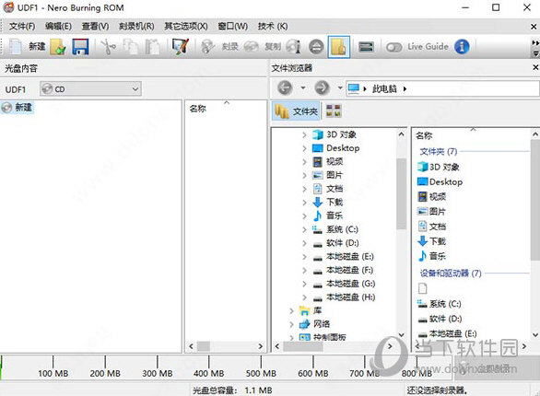Click the folder tree vertical scrollbar
The width and height of the screenshot is (540, 396).
[x=401, y=193]
